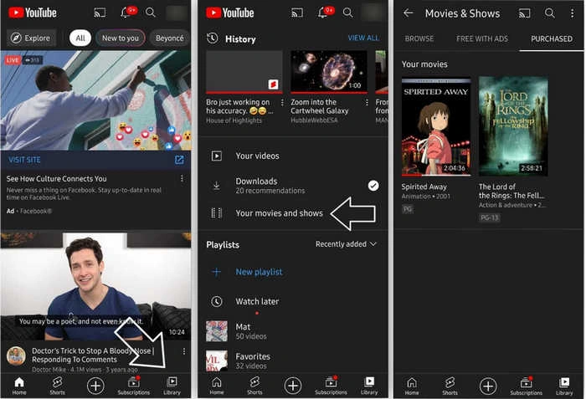Tap Subscriptions on right screen bottom bar
586x399 pixels.
527,386
